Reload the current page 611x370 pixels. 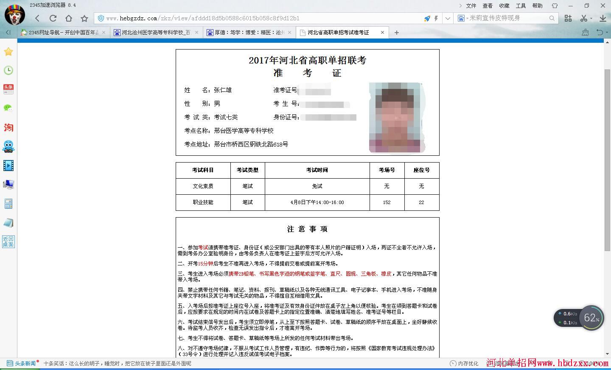click(53, 18)
